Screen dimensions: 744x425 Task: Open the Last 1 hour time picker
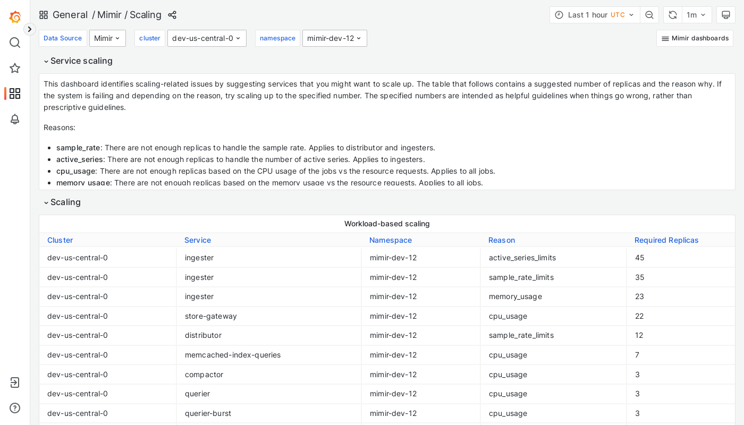pyautogui.click(x=595, y=15)
